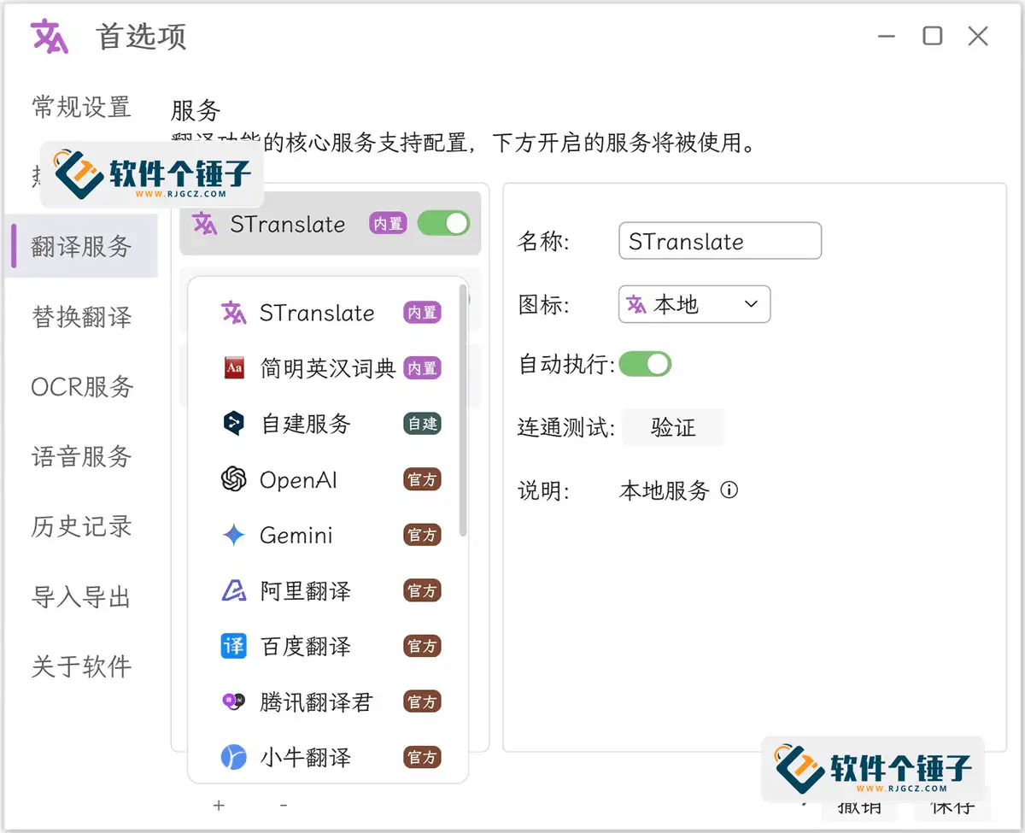Show the 历史记录 section
The width and height of the screenshot is (1025, 833).
click(81, 526)
